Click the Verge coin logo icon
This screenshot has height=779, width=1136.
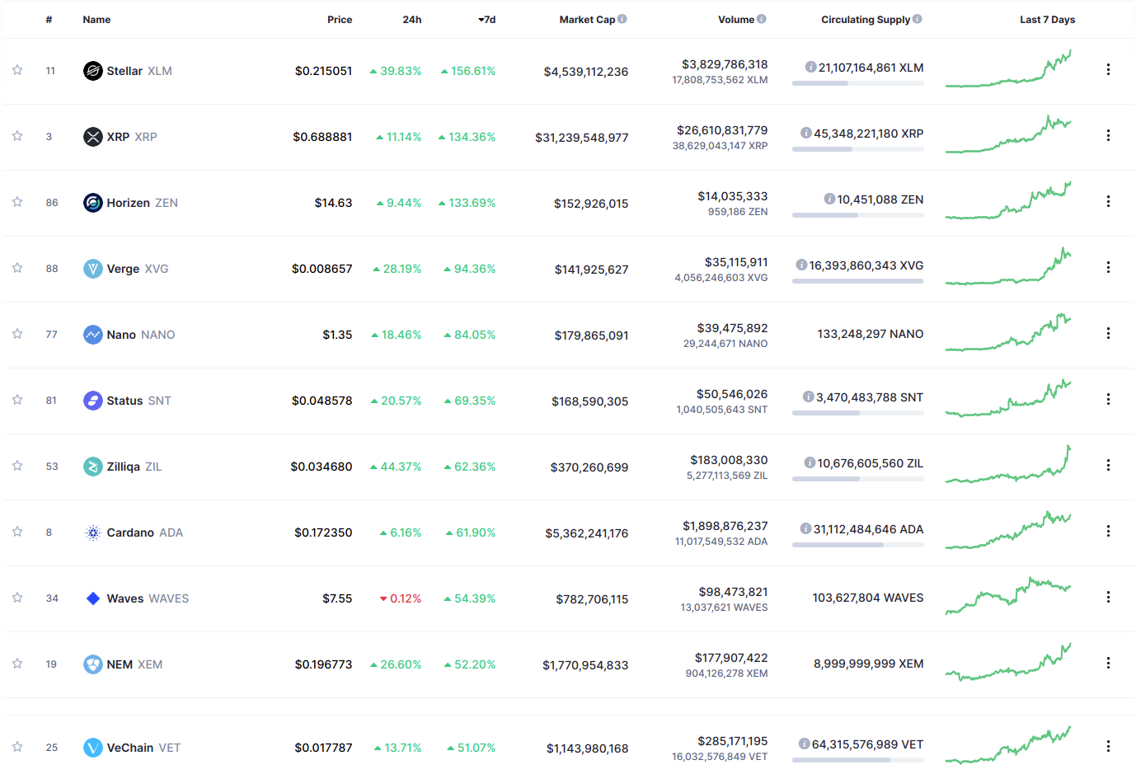pyautogui.click(x=93, y=269)
